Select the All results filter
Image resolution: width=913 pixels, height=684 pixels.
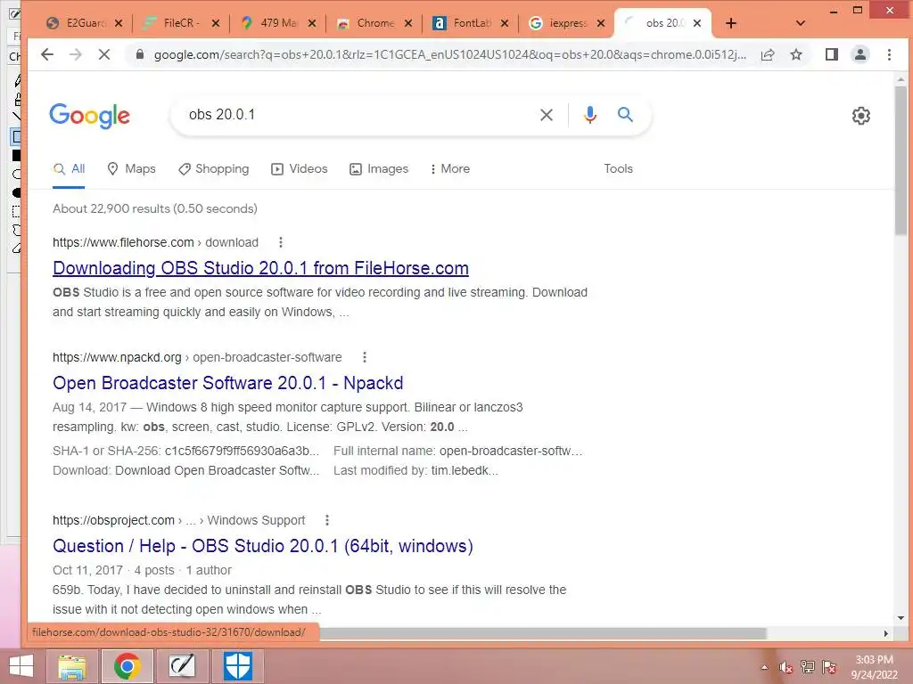[x=69, y=168]
